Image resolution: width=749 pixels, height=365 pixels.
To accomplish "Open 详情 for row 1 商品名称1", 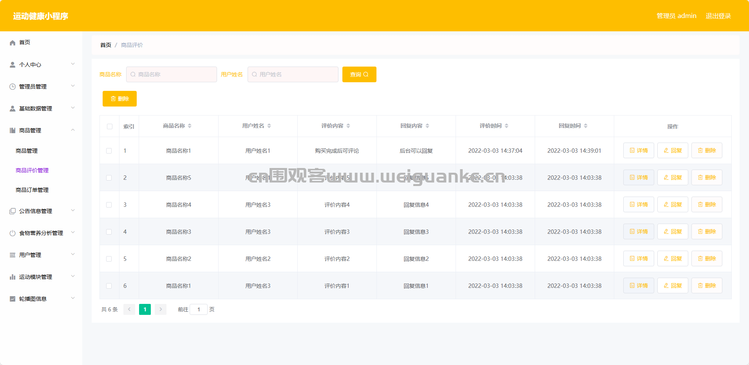I will click(639, 150).
